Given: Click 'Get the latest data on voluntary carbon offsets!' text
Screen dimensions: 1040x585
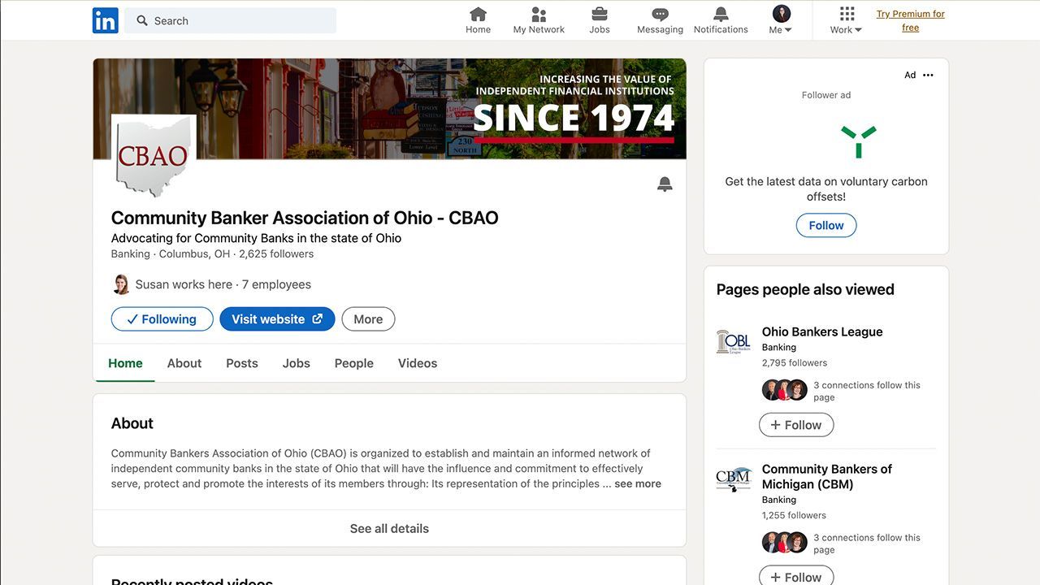Looking at the screenshot, I should (x=826, y=189).
